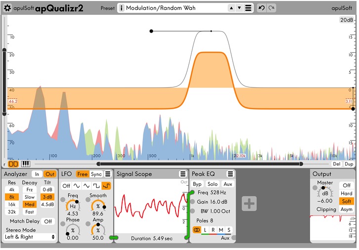This screenshot has width=359, height=250.
Task: Choose 16k analyzer resolution
Action: (x=12, y=205)
